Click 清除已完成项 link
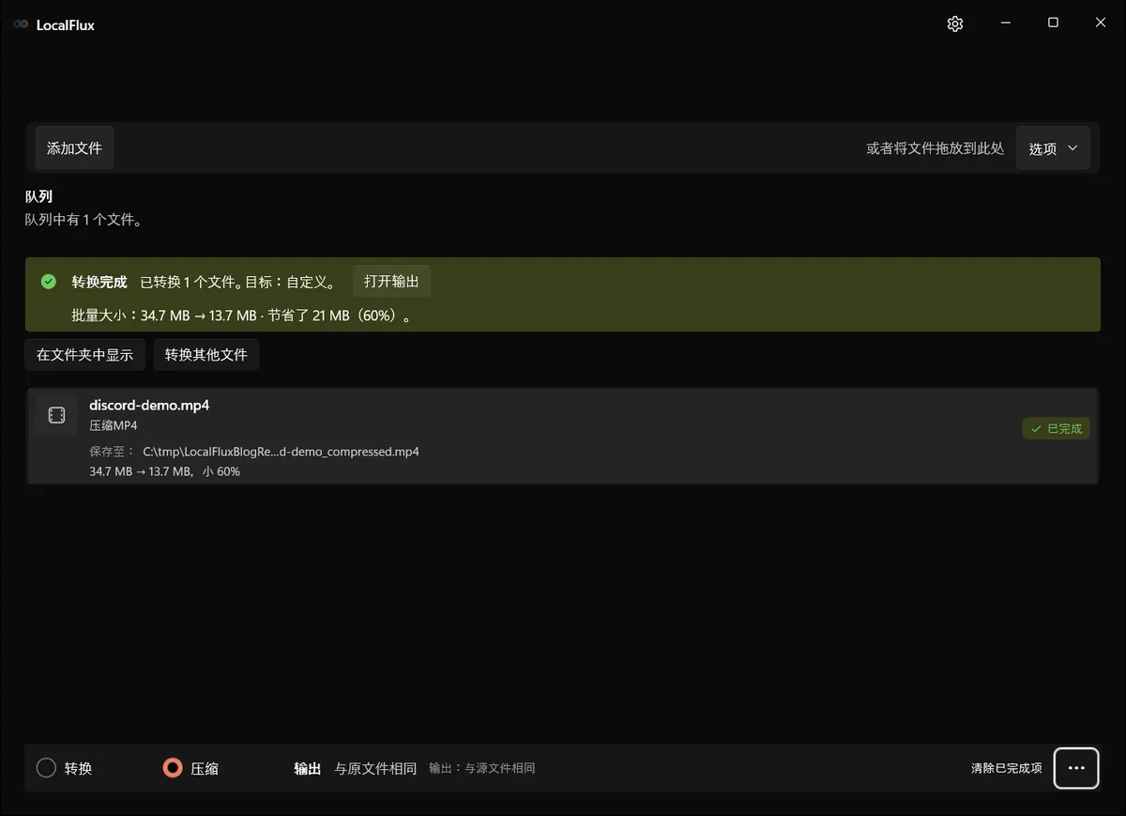This screenshot has height=816, width=1126. (x=1007, y=768)
